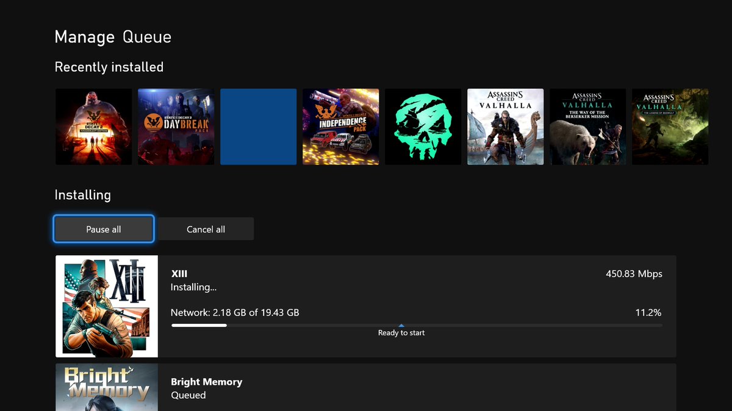Click the XIII download progress bar
Screen dimensions: 732x411
click(x=417, y=325)
